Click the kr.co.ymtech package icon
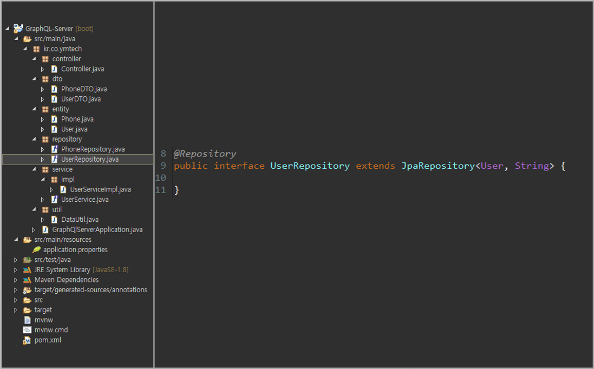The width and height of the screenshot is (594, 369). pos(36,49)
